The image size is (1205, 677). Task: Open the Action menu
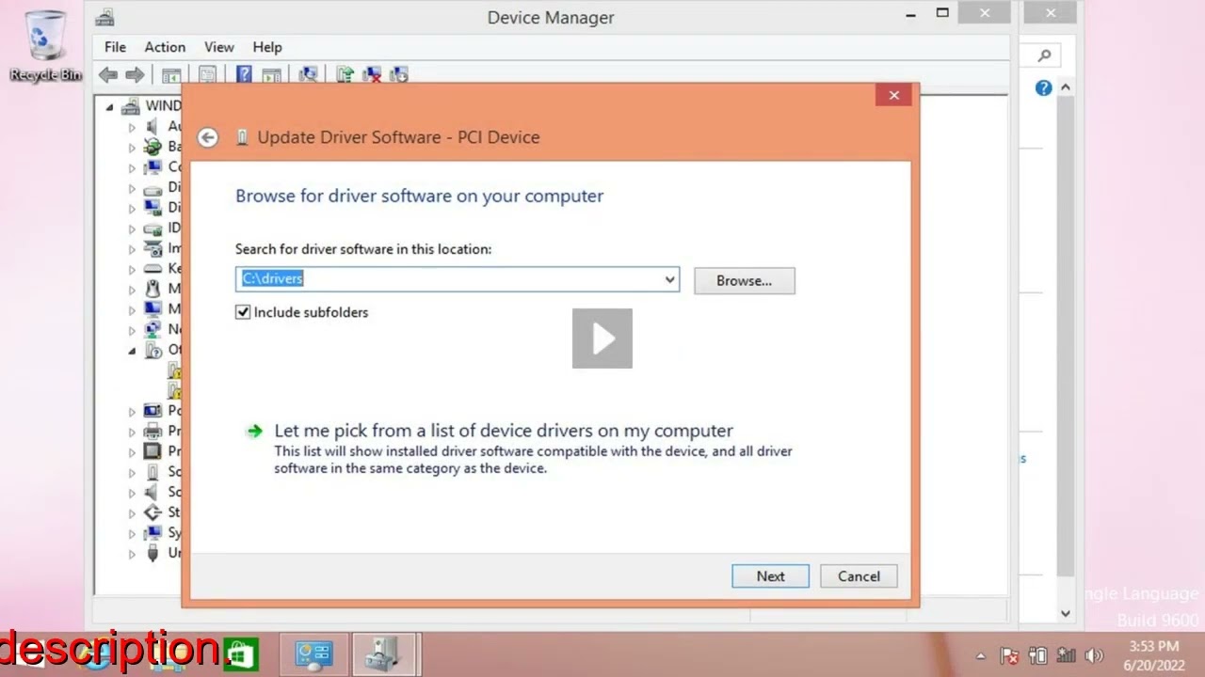[x=165, y=47]
